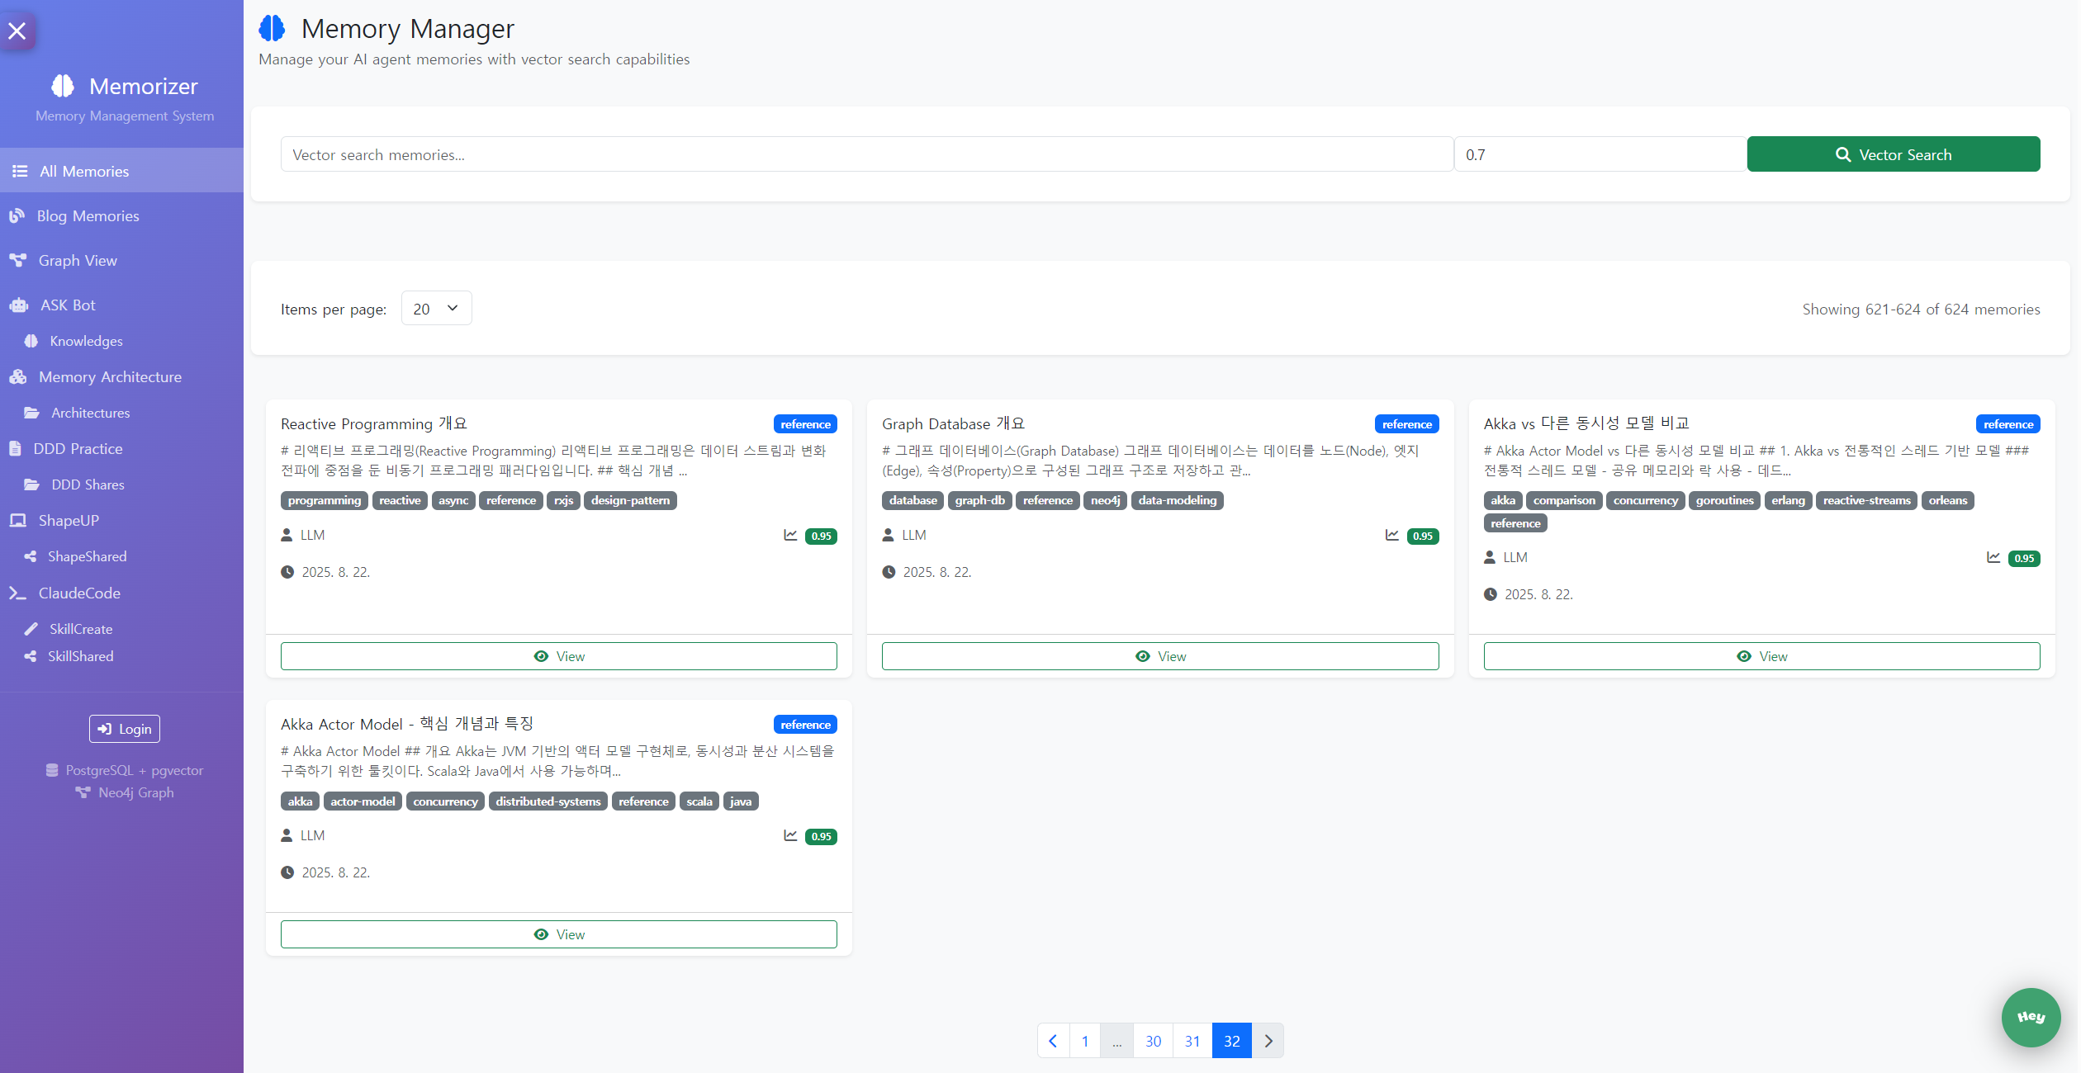View the Akka Actor Model memory
Viewport: 2081px width, 1073px height.
[558, 934]
